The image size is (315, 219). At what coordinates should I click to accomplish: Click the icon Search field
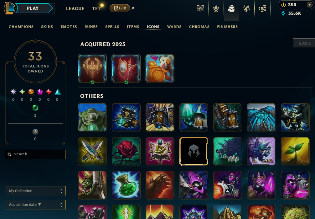click(x=35, y=154)
